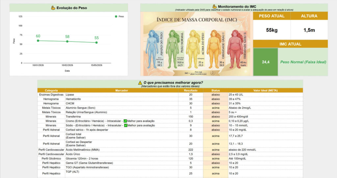The height and width of the screenshot is (178, 337).
Task: Select the CHCM marker cell
Action: pos(122,104)
